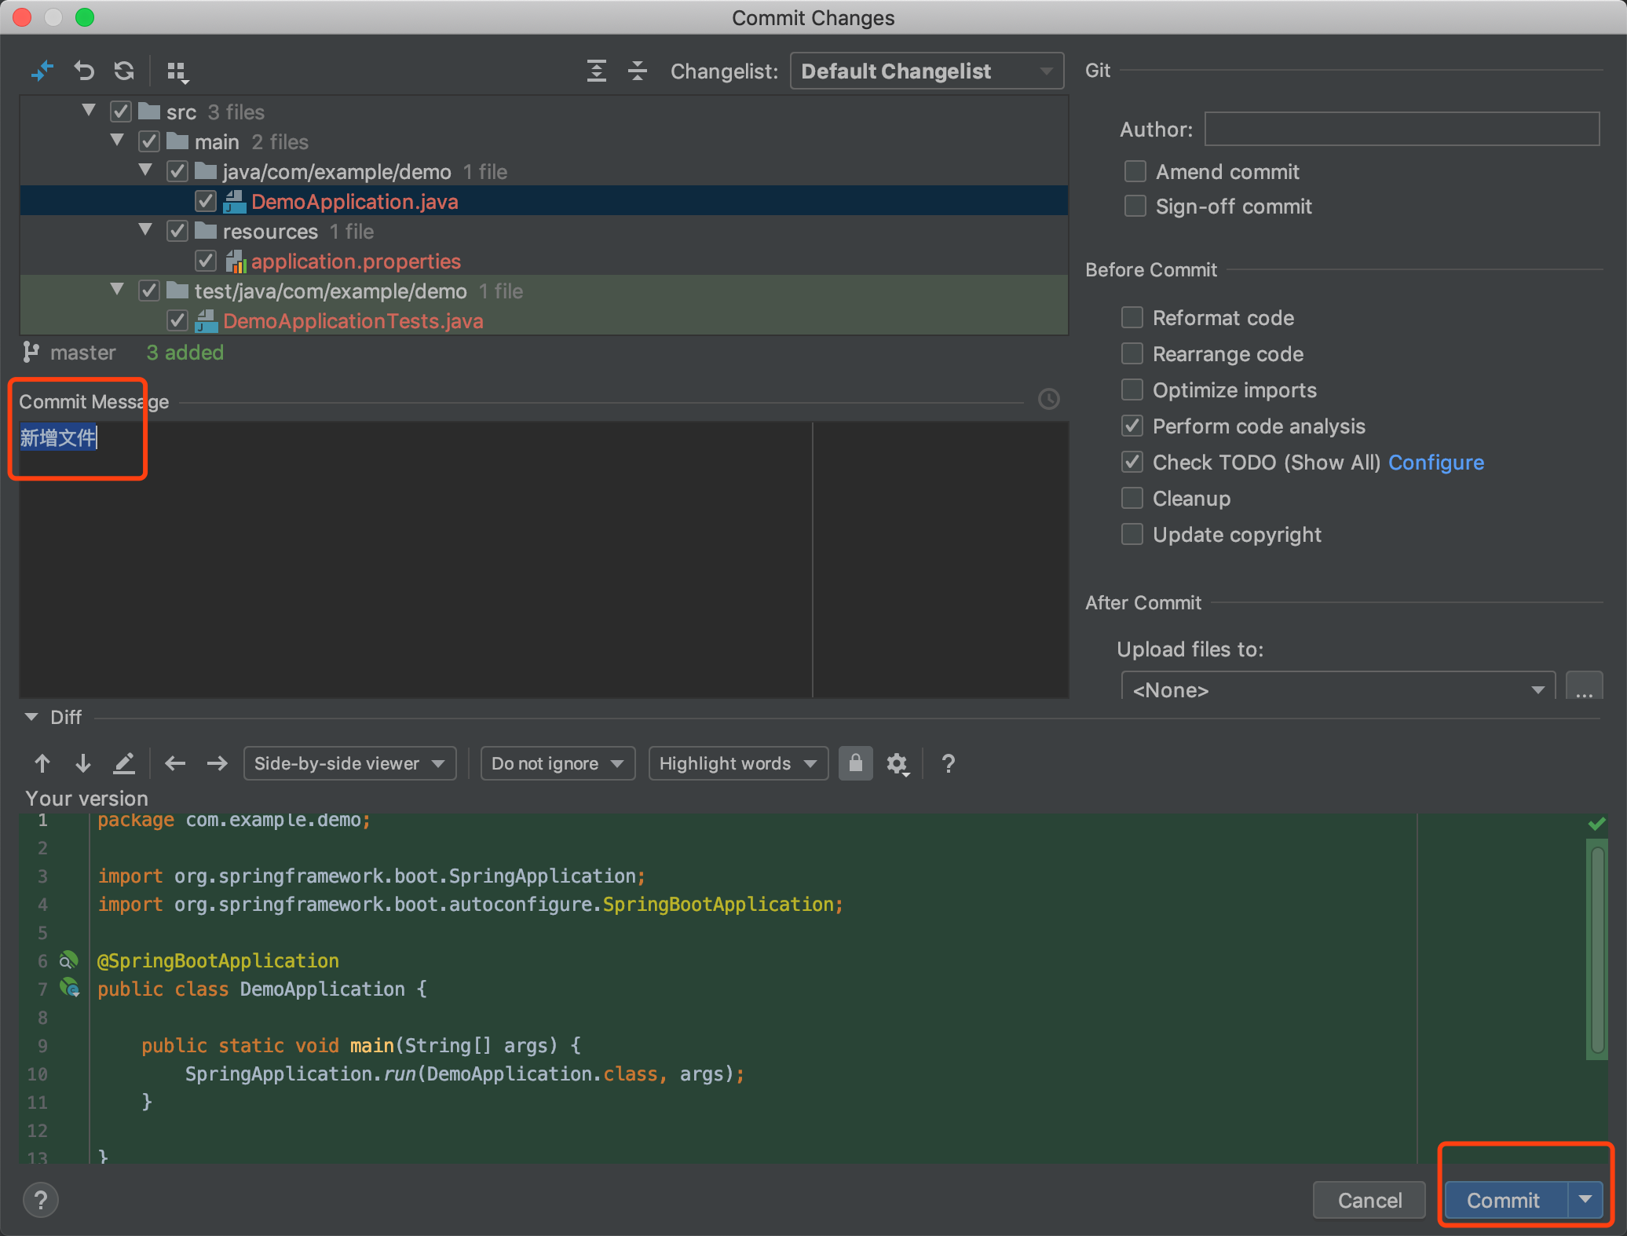1627x1236 pixels.
Task: Refresh the changes list
Action: [124, 71]
